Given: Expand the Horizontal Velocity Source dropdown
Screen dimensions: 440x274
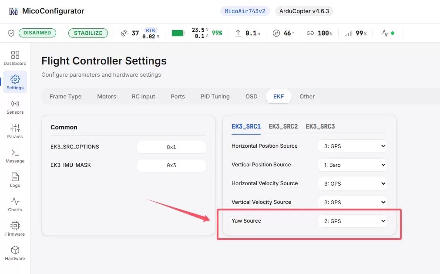Looking at the screenshot, I should pyautogui.click(x=353, y=183).
